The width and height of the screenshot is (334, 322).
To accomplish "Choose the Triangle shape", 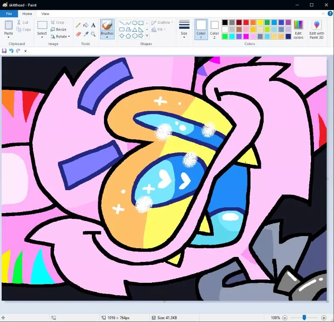I will point(134,29).
